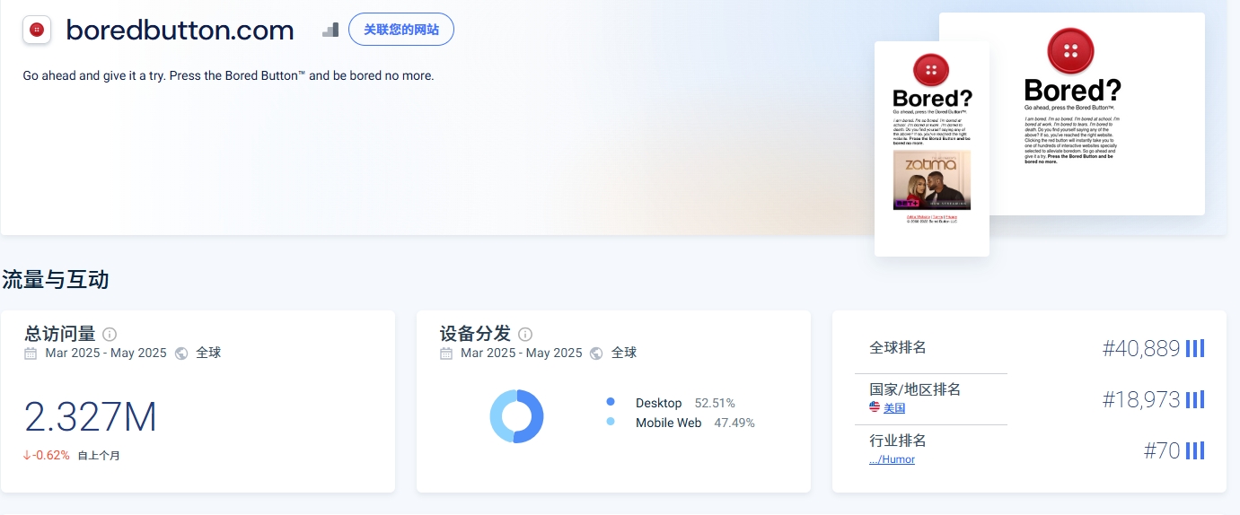Click the US flag icon

875,407
